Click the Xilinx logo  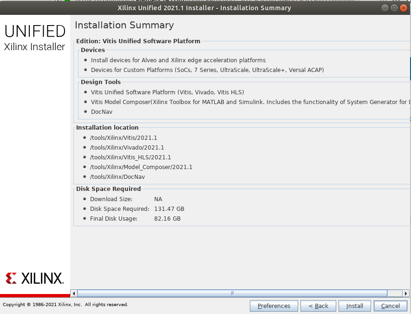click(35, 278)
